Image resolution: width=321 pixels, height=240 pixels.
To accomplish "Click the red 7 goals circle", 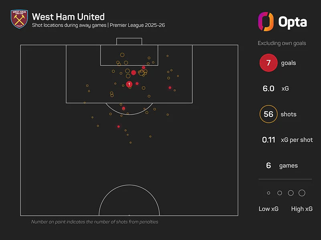I will point(268,63).
